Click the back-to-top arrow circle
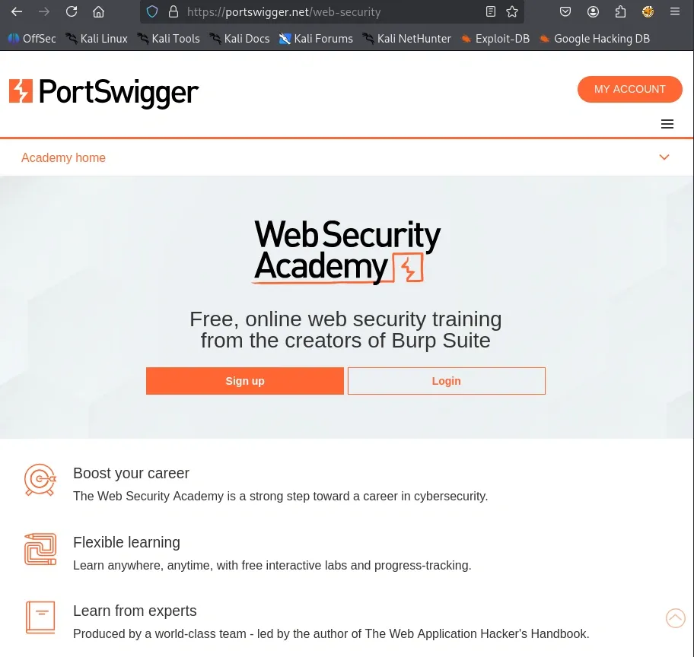 pyautogui.click(x=676, y=618)
